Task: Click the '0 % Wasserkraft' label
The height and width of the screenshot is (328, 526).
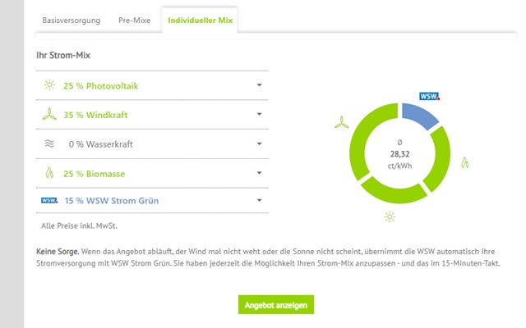Action: 100,144
